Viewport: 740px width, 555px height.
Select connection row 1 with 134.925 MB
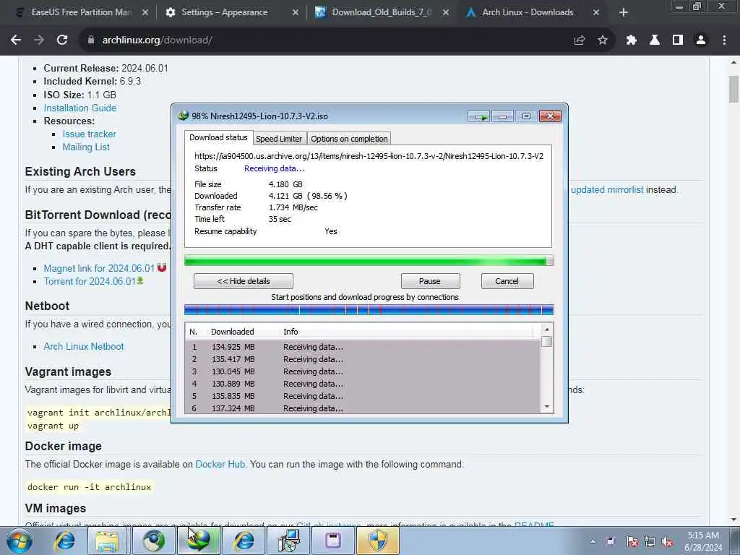363,347
